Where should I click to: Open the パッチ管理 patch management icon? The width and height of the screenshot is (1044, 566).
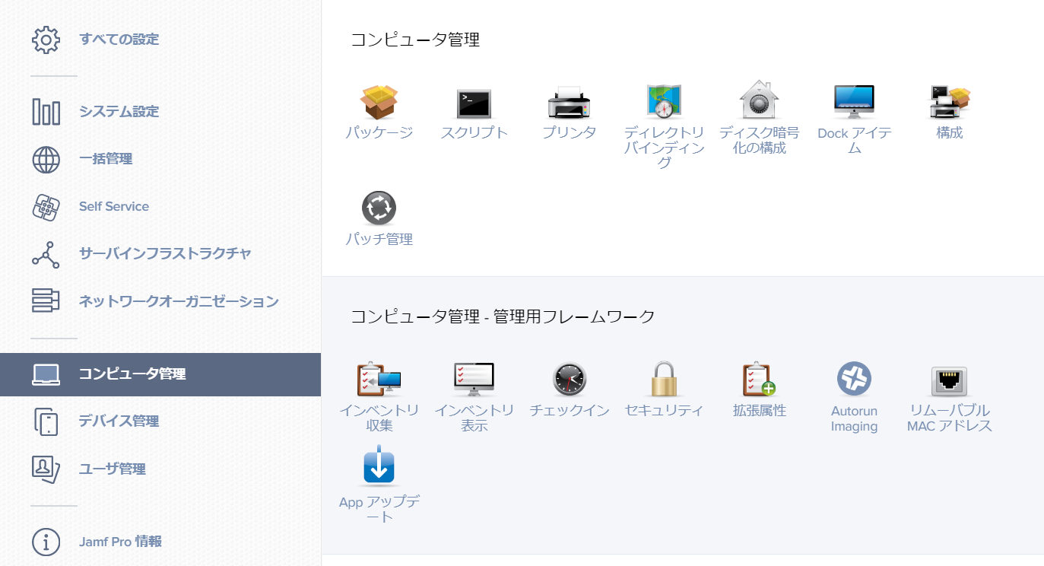click(x=379, y=208)
